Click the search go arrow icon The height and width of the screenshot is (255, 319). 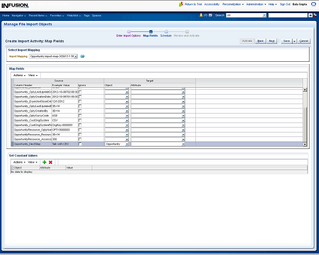tap(311, 15)
